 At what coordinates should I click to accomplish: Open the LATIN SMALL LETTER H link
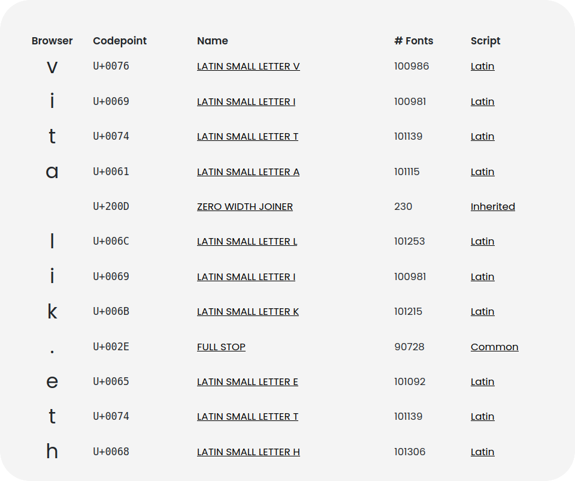pos(248,452)
